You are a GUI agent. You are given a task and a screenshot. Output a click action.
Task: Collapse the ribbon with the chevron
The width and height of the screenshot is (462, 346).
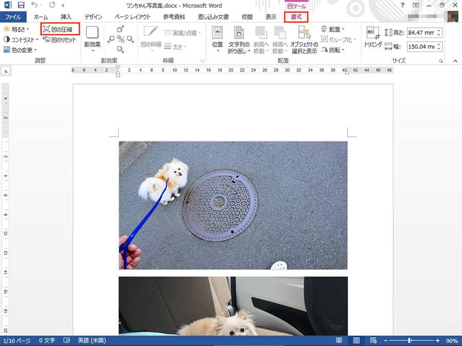pos(455,61)
